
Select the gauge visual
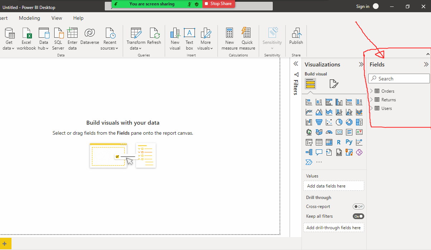pos(329,132)
